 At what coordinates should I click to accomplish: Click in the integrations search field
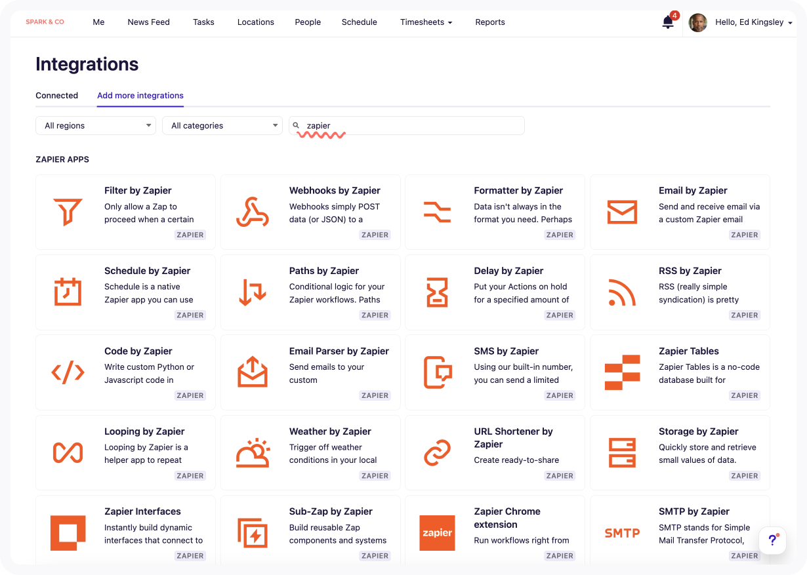pyautogui.click(x=407, y=125)
